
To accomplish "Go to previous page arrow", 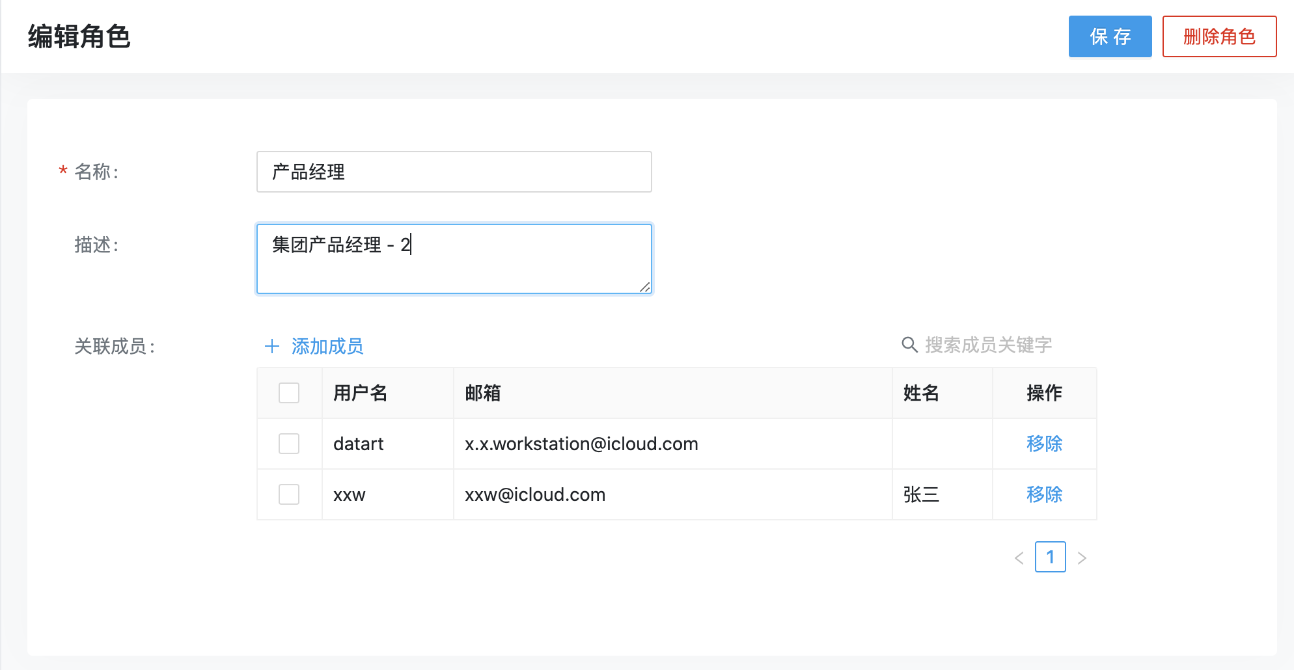I will pyautogui.click(x=1019, y=558).
